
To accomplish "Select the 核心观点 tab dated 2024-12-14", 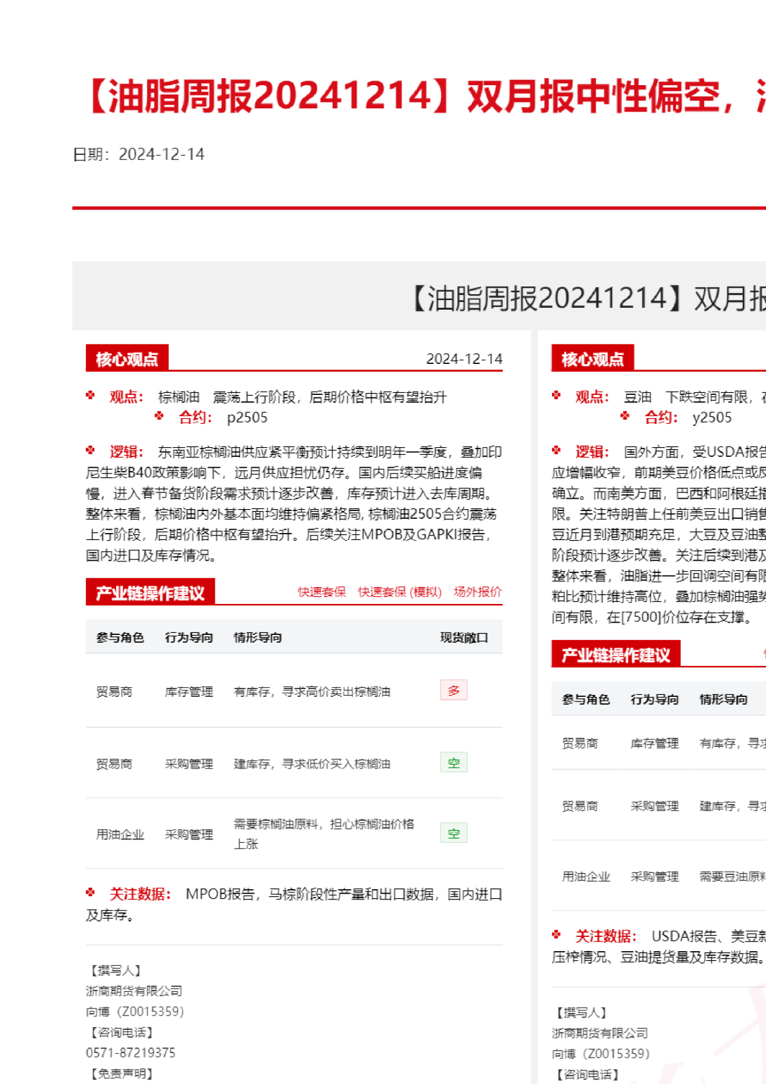I will coord(127,359).
